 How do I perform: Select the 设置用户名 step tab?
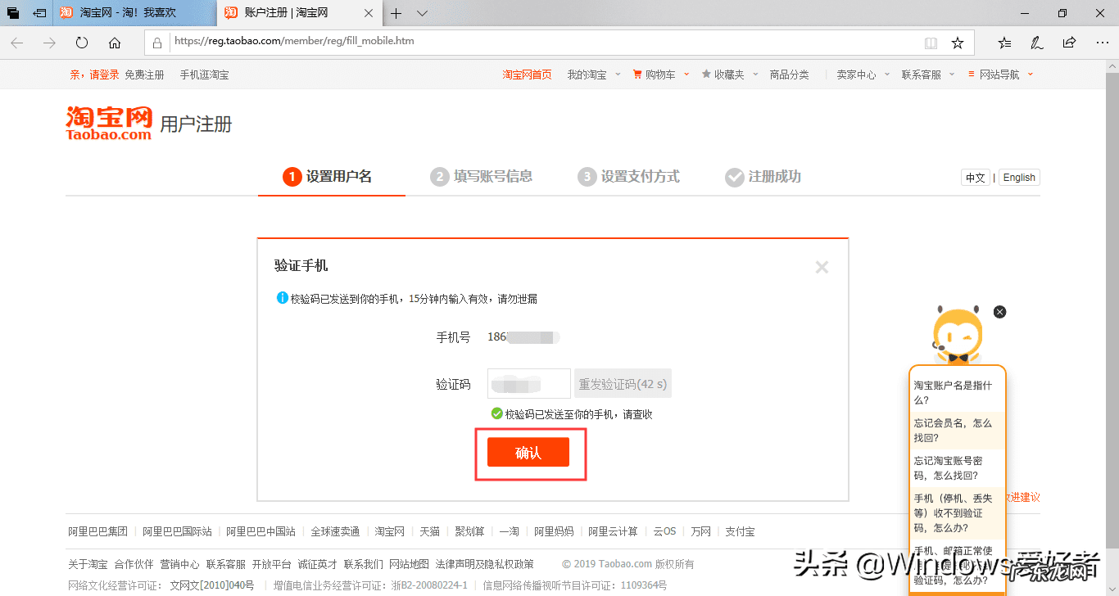click(331, 176)
